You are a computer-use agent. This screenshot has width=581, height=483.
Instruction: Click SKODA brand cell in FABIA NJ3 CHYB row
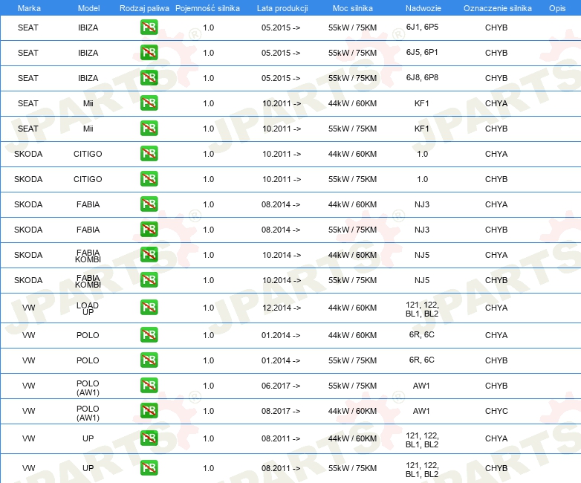[28, 230]
